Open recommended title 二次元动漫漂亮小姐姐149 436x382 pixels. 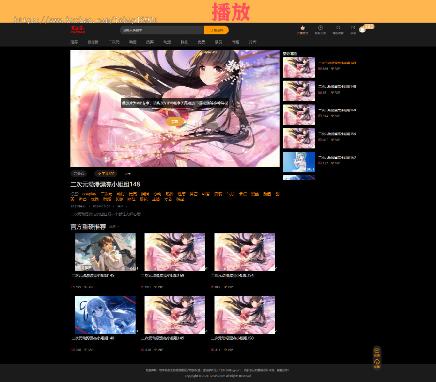163,338
